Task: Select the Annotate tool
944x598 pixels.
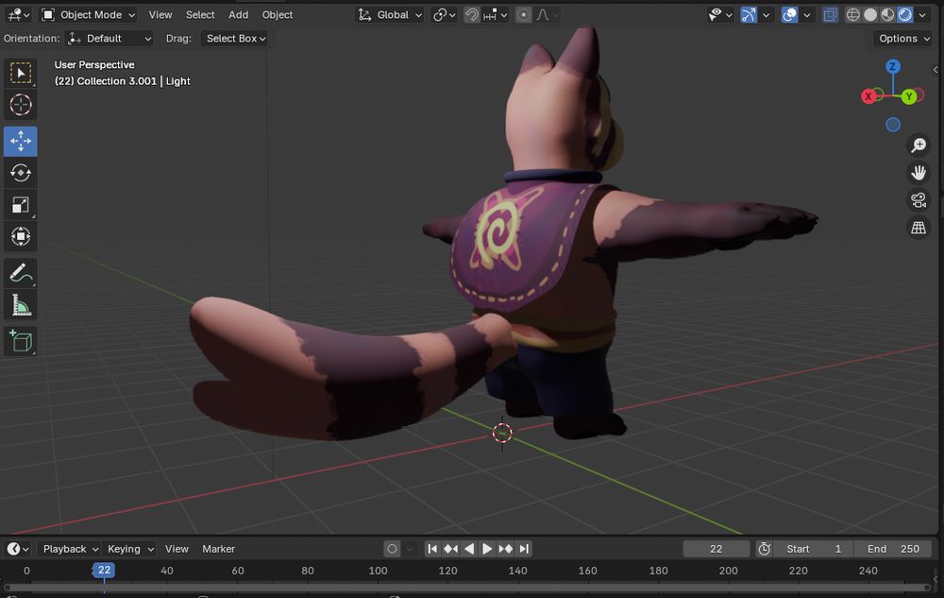Action: [21, 273]
